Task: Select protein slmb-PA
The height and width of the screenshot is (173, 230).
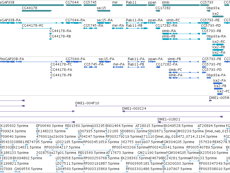Action: click(x=184, y=78)
